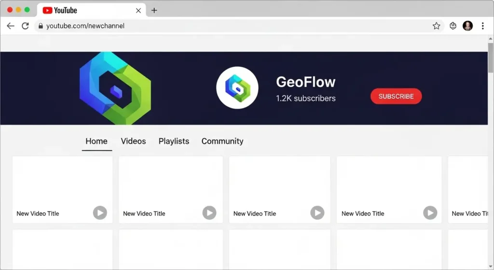This screenshot has width=494, height=270.
Task: Click the GeoFlow round channel avatar
Action: [237, 88]
